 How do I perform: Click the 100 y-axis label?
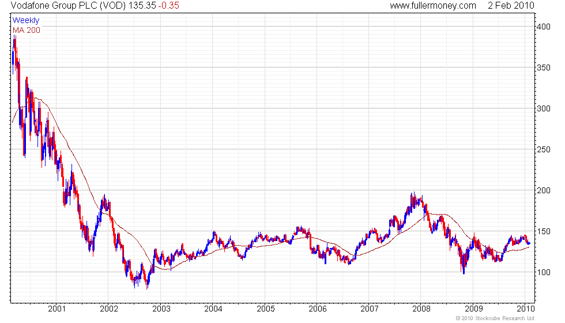click(x=543, y=272)
